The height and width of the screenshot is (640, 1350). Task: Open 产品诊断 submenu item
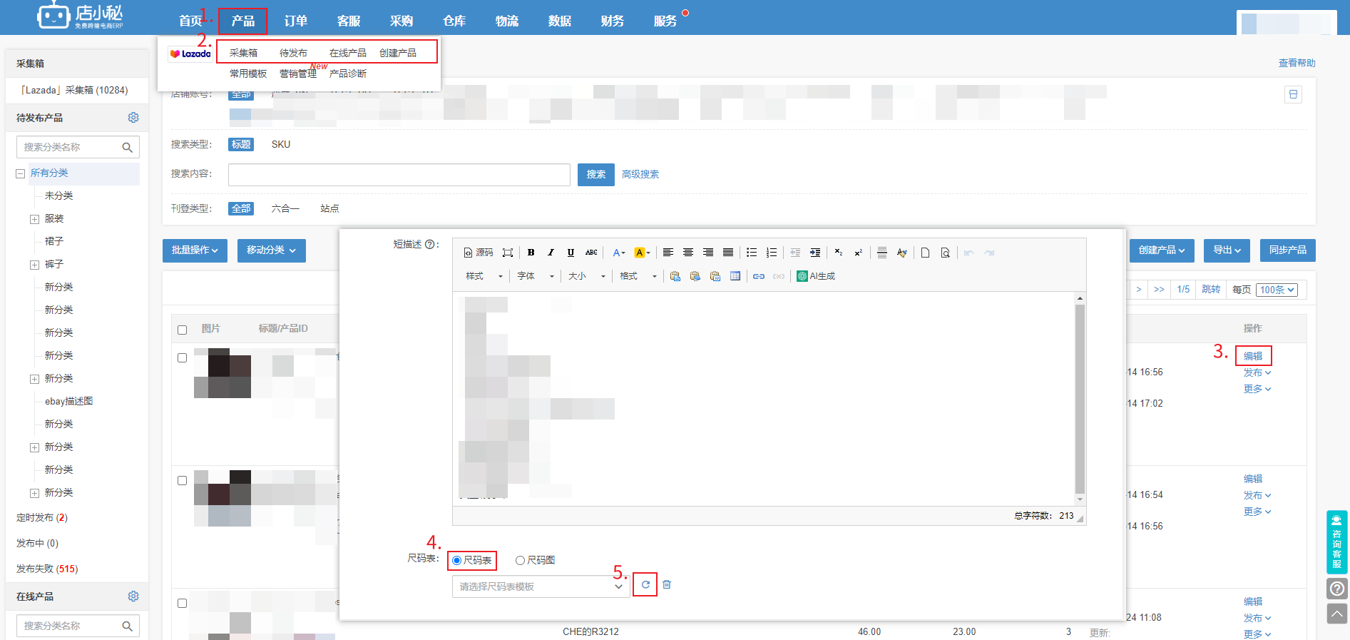[348, 73]
